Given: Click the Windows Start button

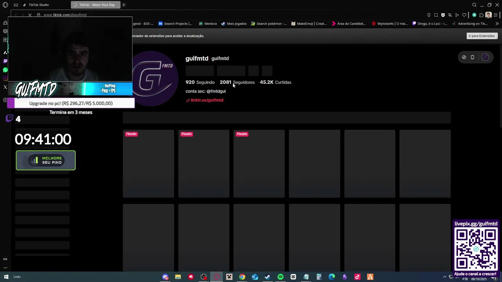Looking at the screenshot, I should pos(6,277).
